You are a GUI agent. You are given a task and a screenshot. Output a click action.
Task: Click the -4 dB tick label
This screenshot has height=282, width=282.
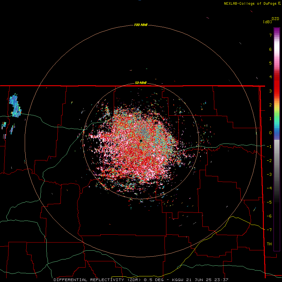(x=269, y=188)
